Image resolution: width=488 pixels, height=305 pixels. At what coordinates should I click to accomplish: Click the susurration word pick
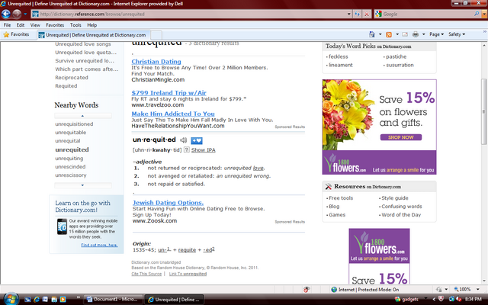[x=400, y=65]
